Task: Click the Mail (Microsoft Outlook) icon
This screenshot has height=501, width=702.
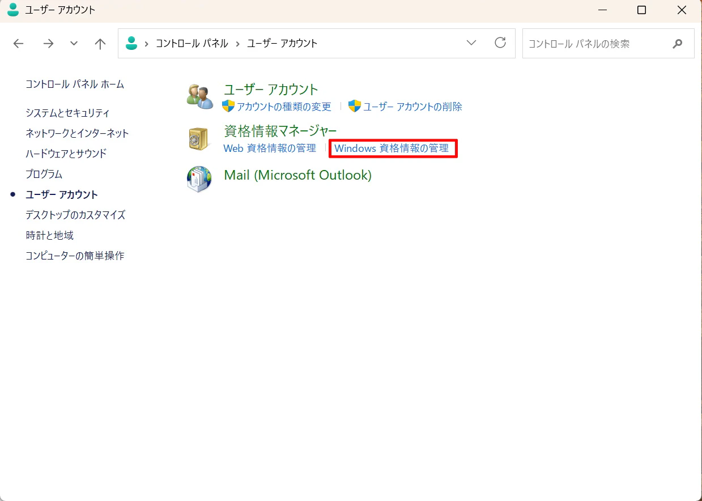Action: pyautogui.click(x=199, y=179)
